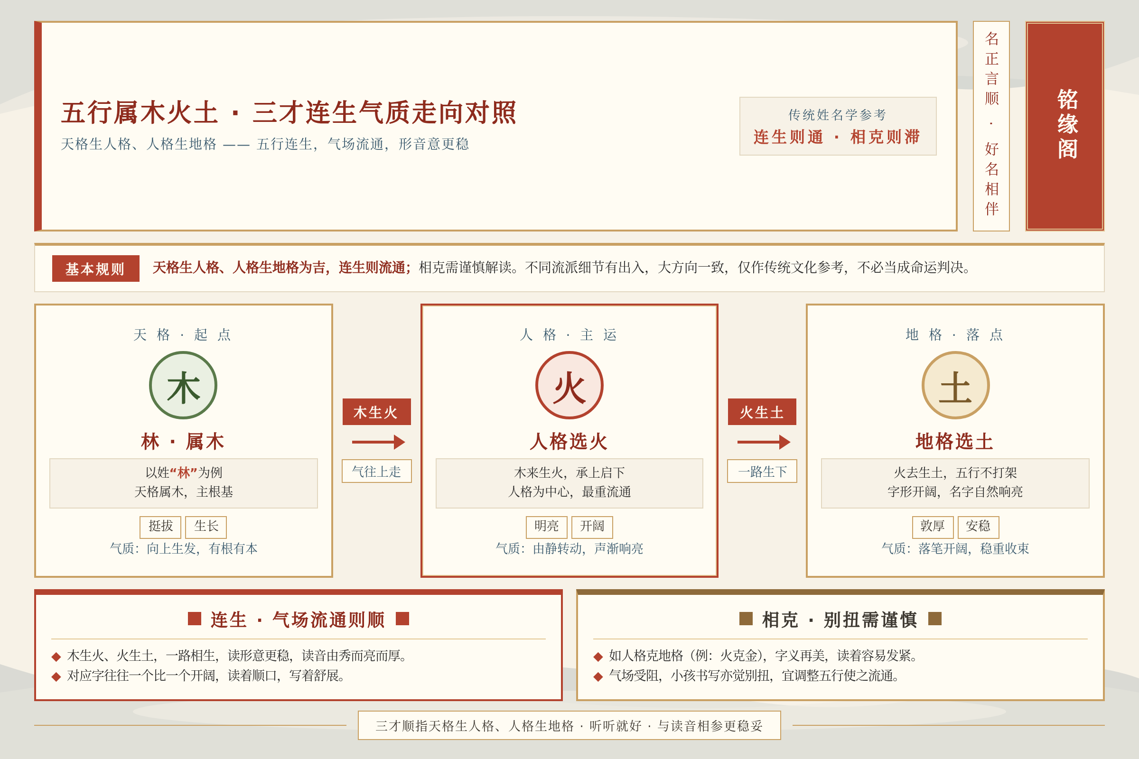Click the 连生 · 气场流通则顺 heading
Image resolution: width=1139 pixels, height=759 pixels.
pos(298,620)
